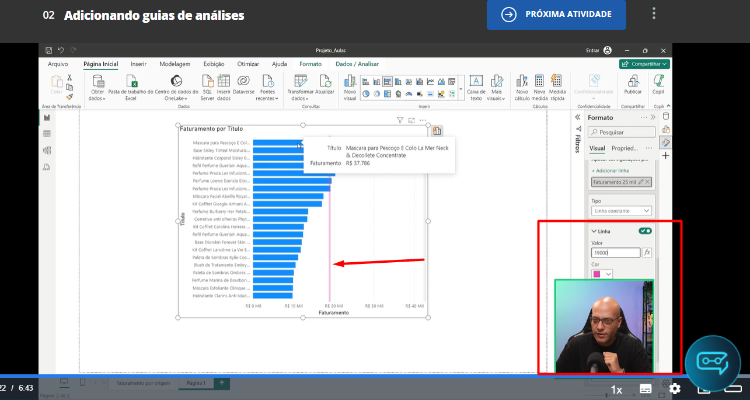
Task: Click the Nova medida calculator icon
Action: coord(539,81)
